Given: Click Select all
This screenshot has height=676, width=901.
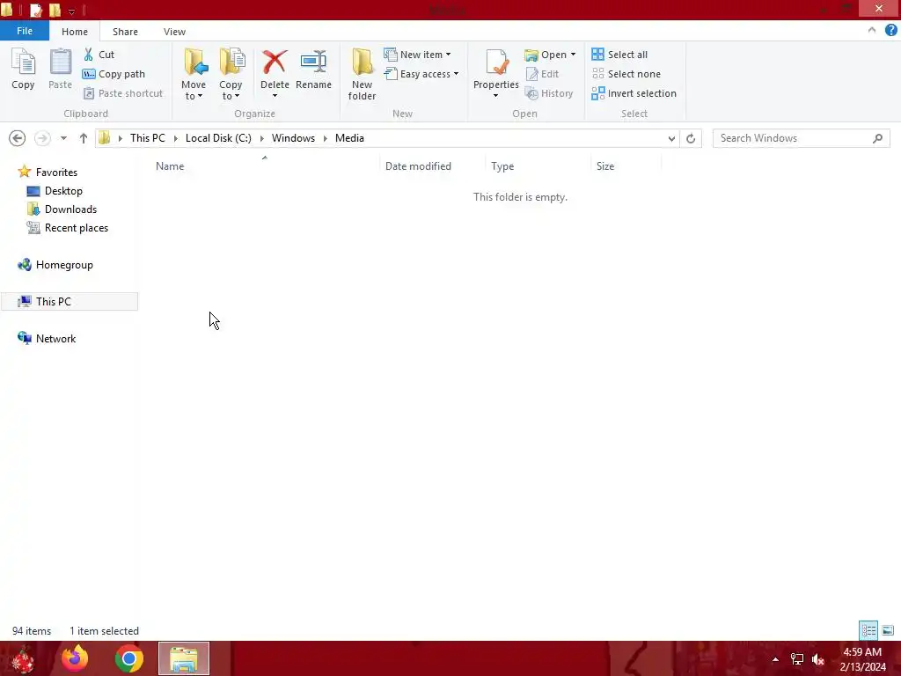Looking at the screenshot, I should 619,55.
